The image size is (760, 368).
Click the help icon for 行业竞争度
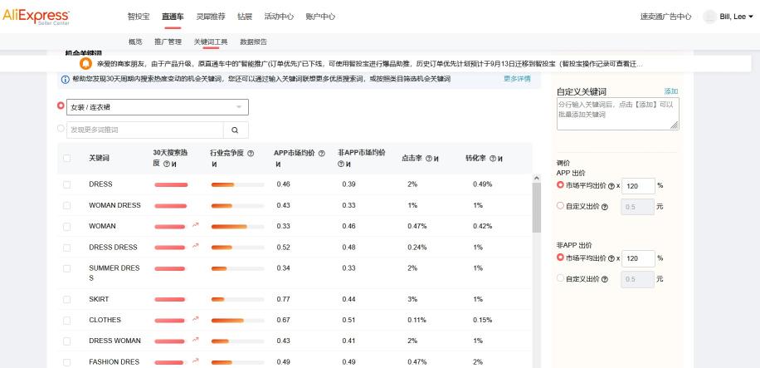pyautogui.click(x=251, y=154)
